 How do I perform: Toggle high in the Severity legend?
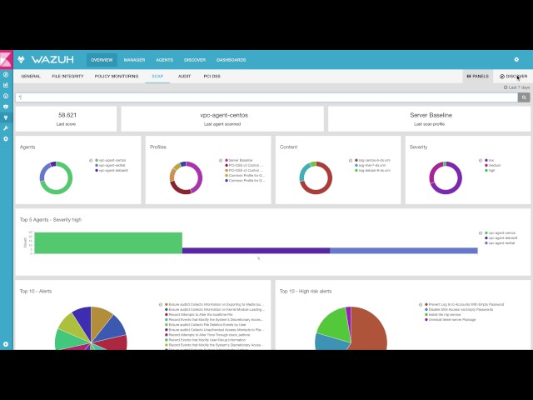(x=490, y=170)
